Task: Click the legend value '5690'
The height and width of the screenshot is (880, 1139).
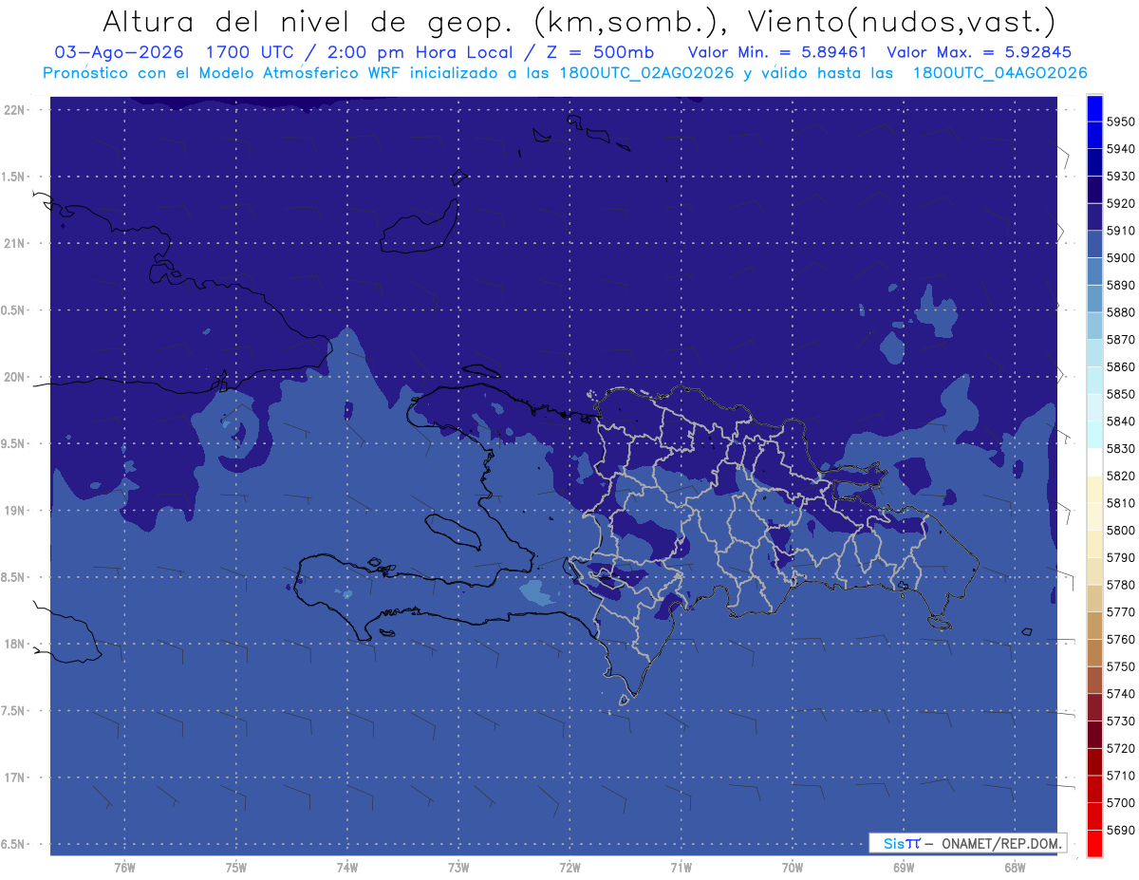Action: (x=1121, y=831)
